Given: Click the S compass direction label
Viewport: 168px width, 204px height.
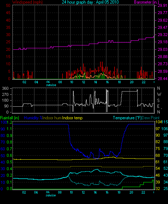Looking at the screenshot, I should [x=159, y=101].
